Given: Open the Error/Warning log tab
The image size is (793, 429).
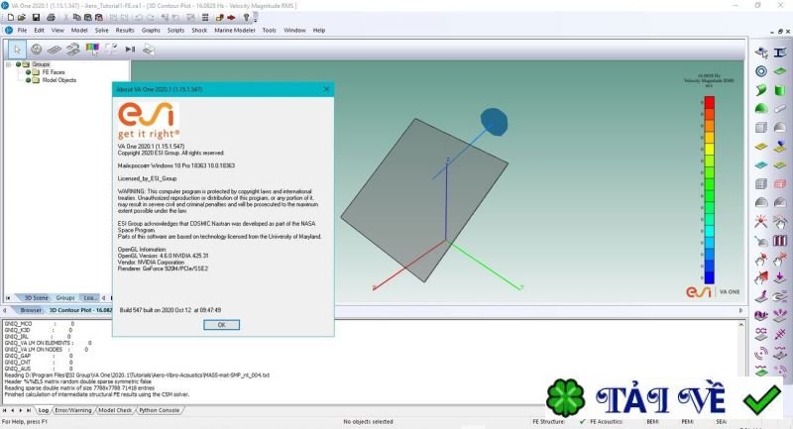Looking at the screenshot, I should [x=72, y=410].
